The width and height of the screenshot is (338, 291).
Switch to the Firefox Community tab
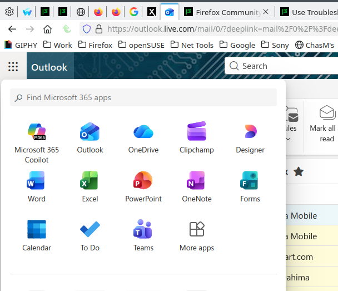pyautogui.click(x=222, y=12)
